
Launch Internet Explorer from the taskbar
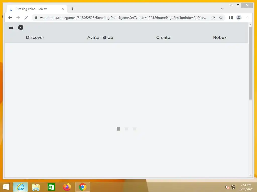[x=20, y=187]
